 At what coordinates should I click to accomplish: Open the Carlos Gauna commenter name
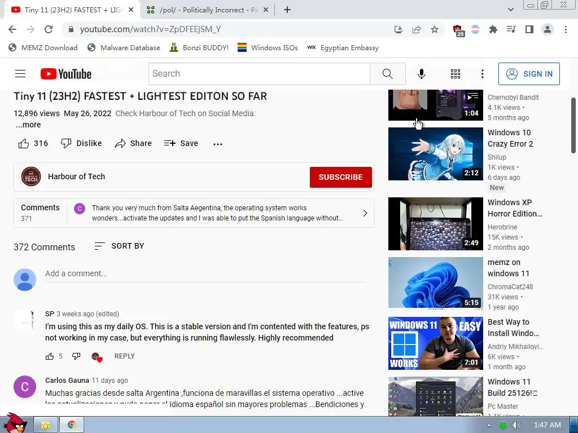click(67, 381)
